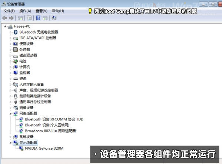The image size is (222, 164).
Task: Click the 人体学输入设备 icon
Action: click(16, 84)
